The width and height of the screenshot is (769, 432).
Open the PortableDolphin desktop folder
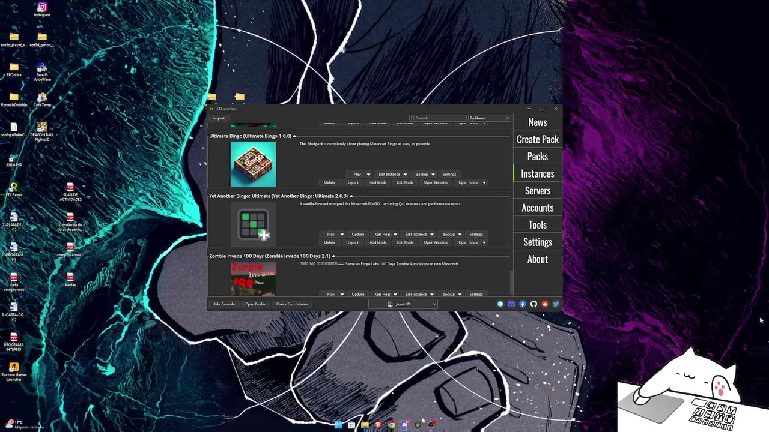pos(14,100)
